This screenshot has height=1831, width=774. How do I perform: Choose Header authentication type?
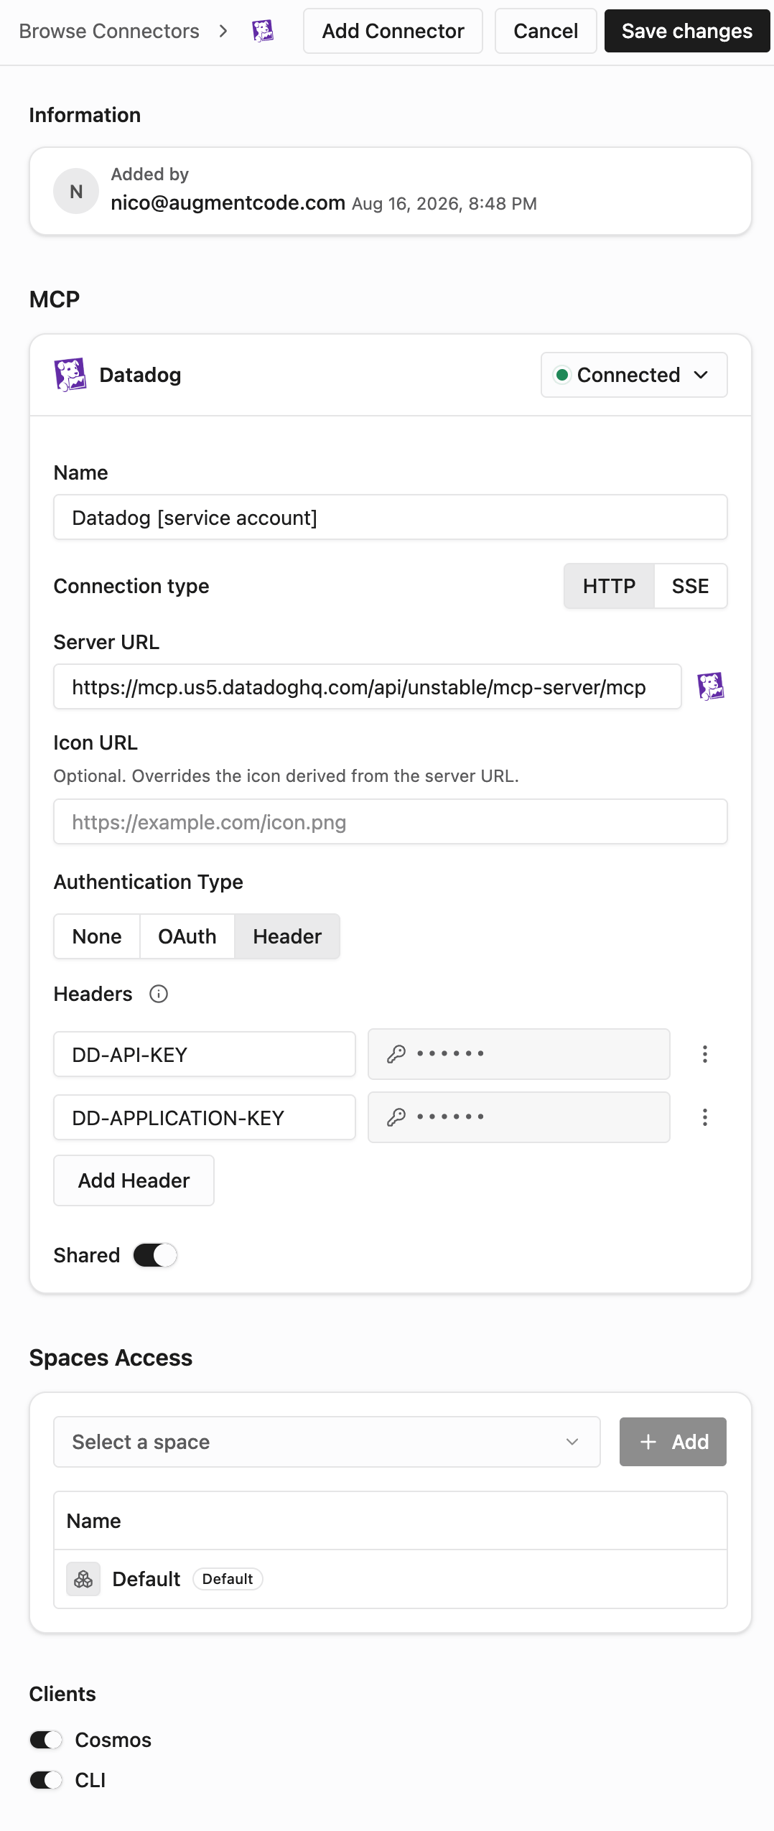[x=287, y=936]
